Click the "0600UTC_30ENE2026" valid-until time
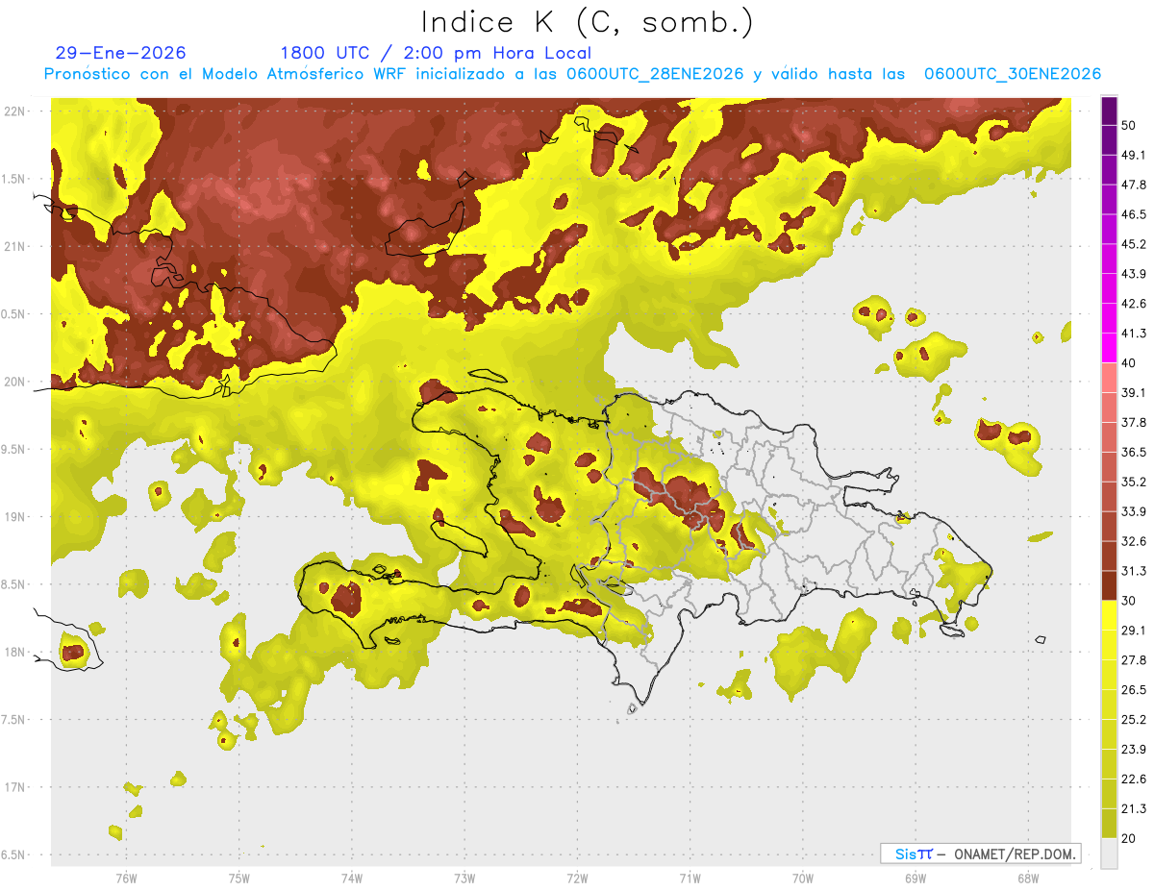This screenshot has width=1154, height=891. pyautogui.click(x=1013, y=74)
